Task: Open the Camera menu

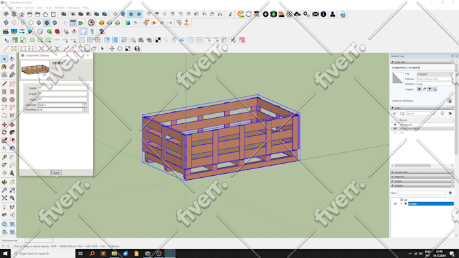Action: (x=29, y=7)
